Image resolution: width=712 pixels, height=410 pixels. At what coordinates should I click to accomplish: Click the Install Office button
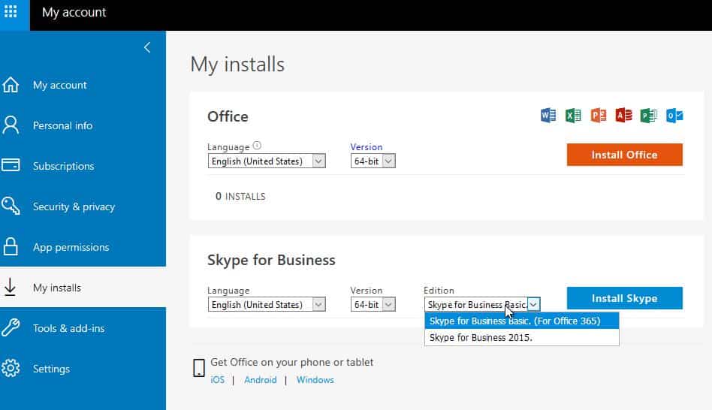pyautogui.click(x=624, y=155)
